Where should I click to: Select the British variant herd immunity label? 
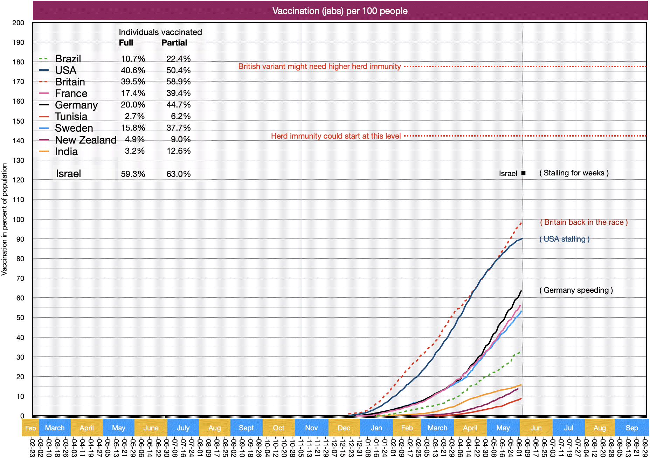pos(319,67)
